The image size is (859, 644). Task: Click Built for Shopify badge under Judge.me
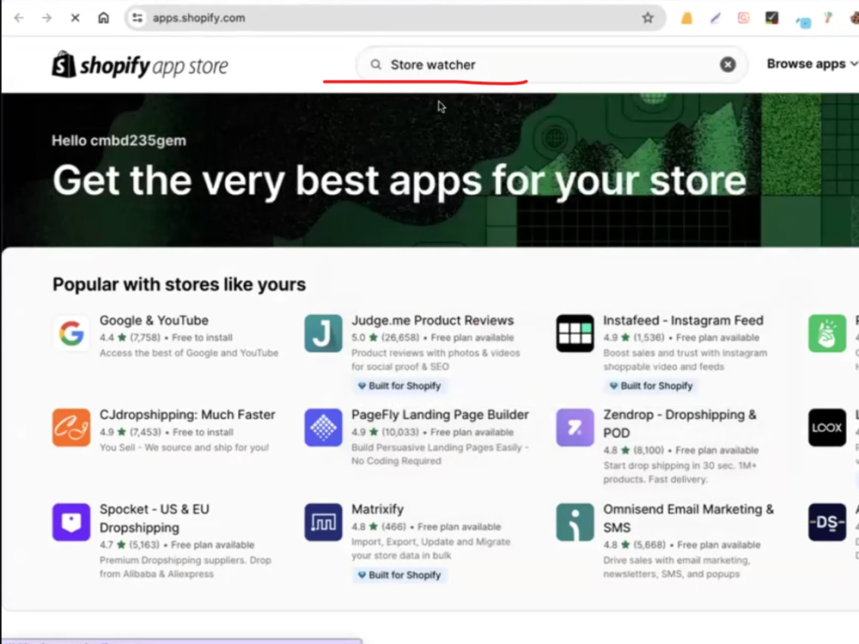(399, 386)
